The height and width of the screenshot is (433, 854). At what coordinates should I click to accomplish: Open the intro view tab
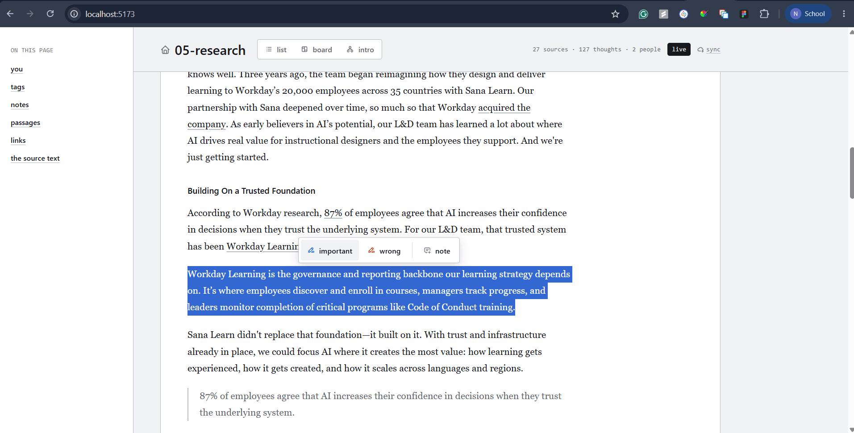tap(360, 50)
